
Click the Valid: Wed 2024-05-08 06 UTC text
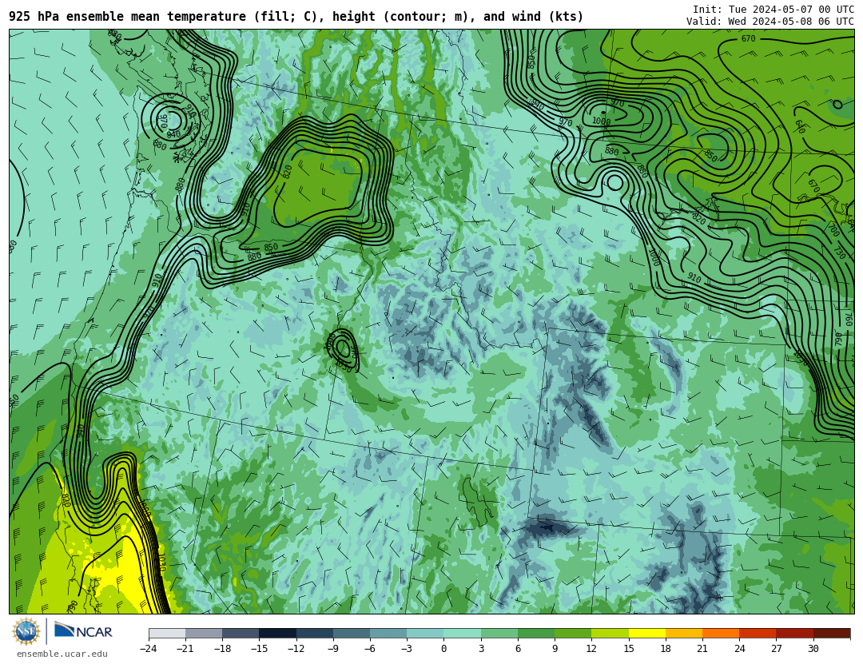tap(770, 22)
